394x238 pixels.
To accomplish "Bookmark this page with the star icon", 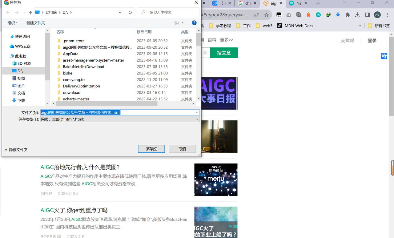I will tap(267, 15).
